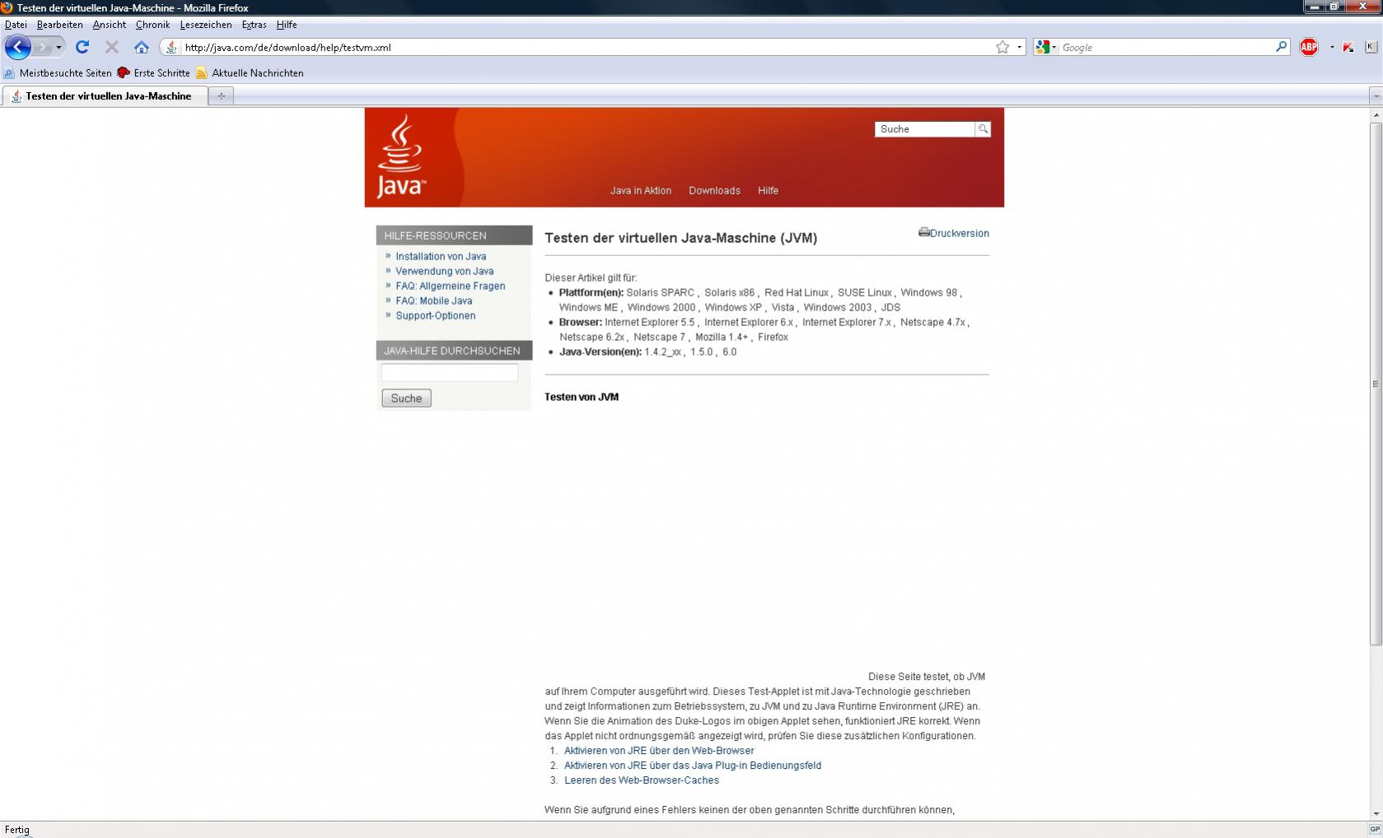Click the scrollbar up arrow

(x=1376, y=115)
